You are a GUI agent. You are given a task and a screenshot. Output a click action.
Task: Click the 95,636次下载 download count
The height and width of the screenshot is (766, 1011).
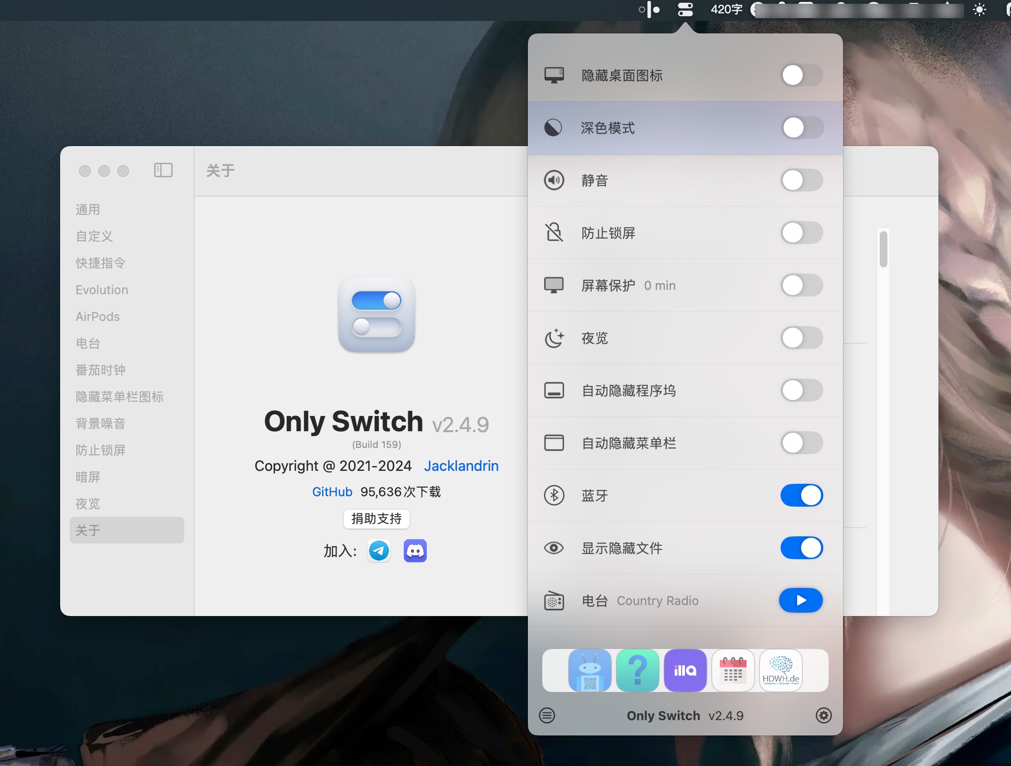(x=400, y=492)
